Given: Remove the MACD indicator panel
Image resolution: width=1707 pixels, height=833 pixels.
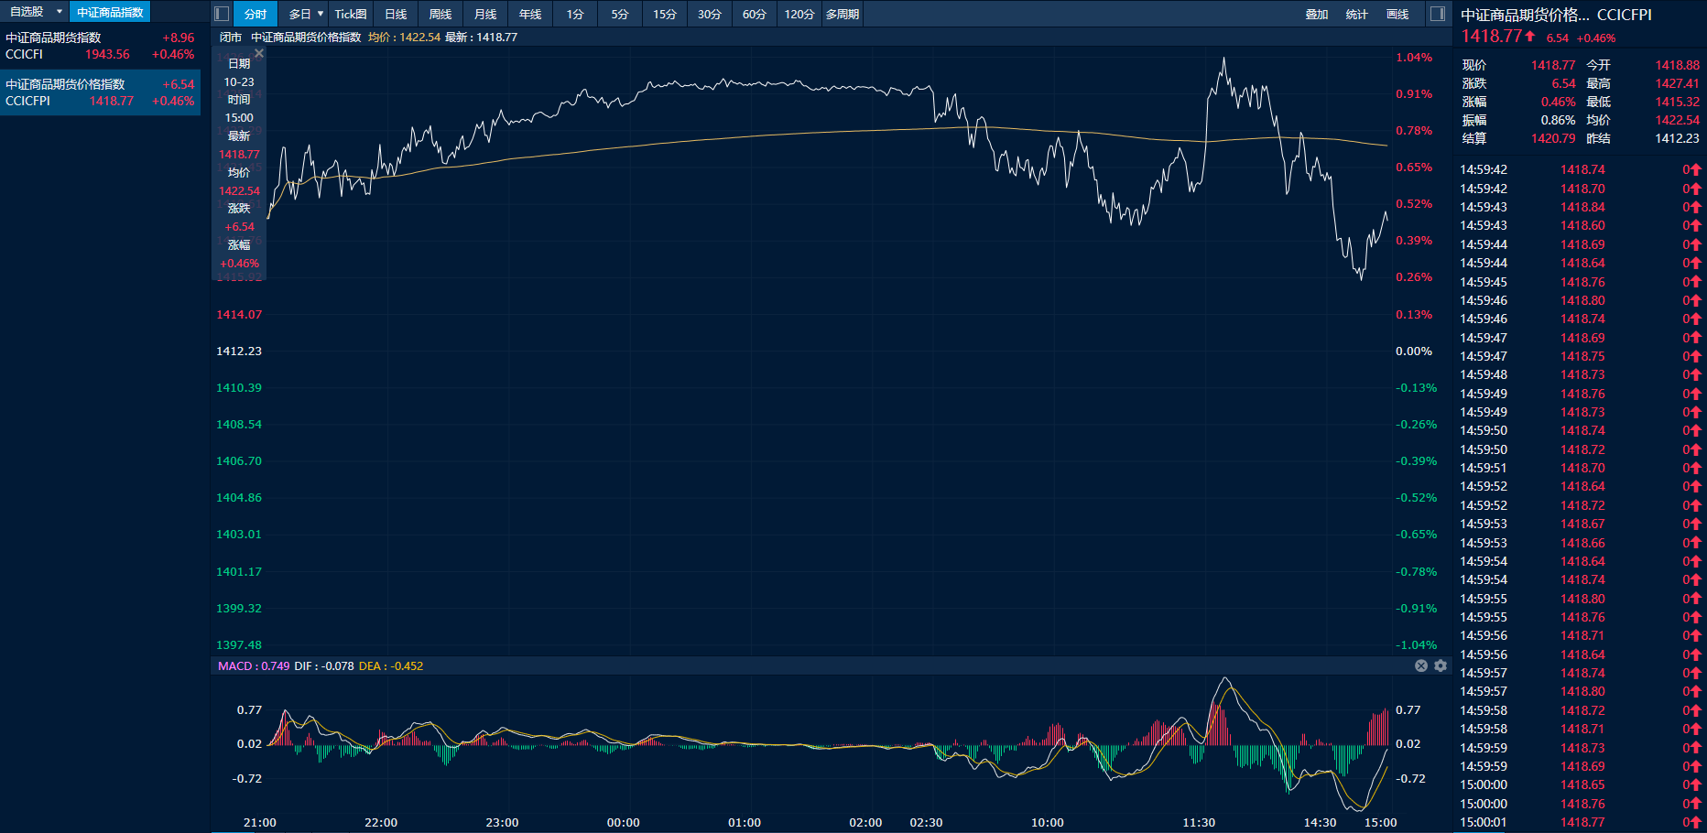Looking at the screenshot, I should (x=1421, y=665).
